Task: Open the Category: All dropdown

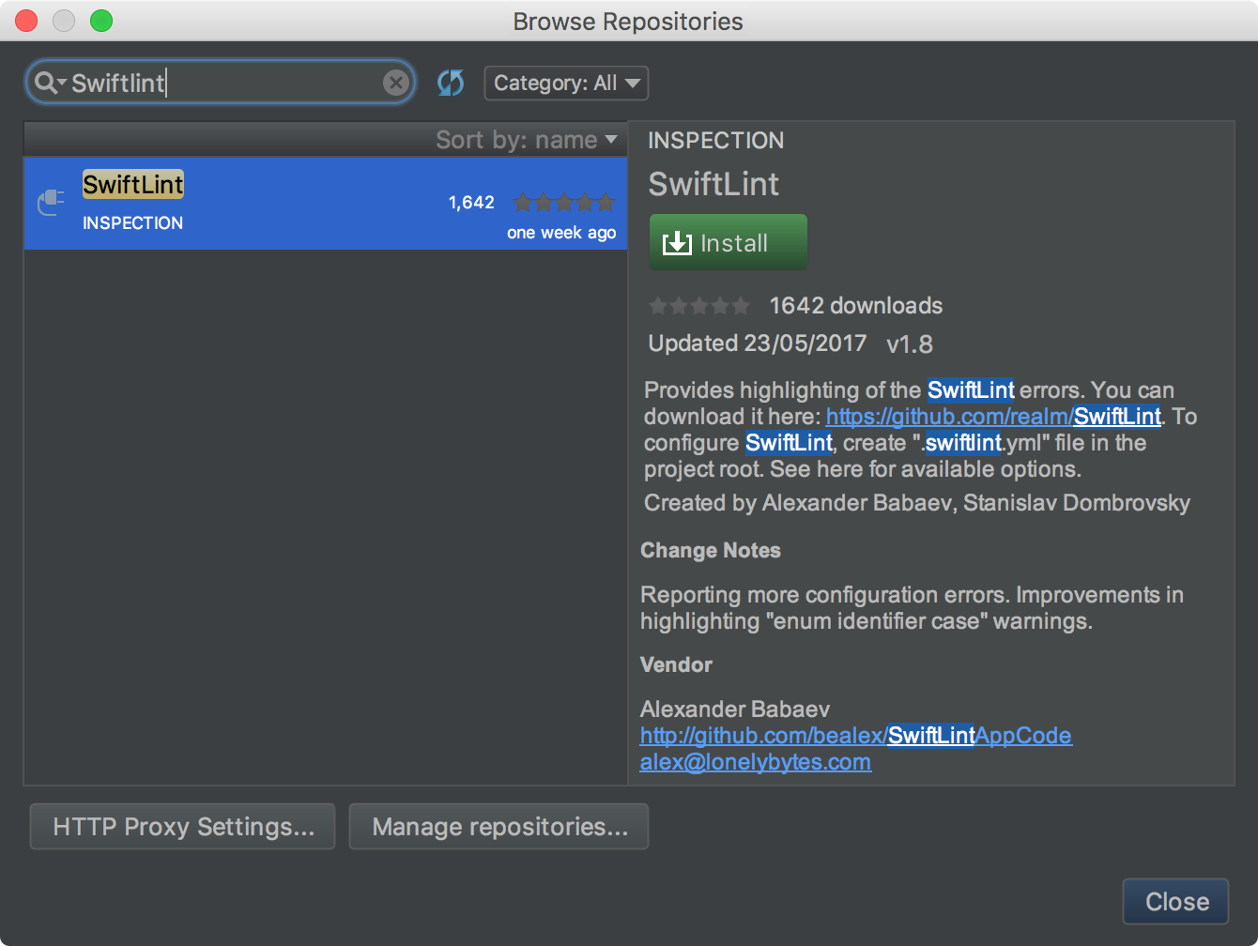Action: 566,83
